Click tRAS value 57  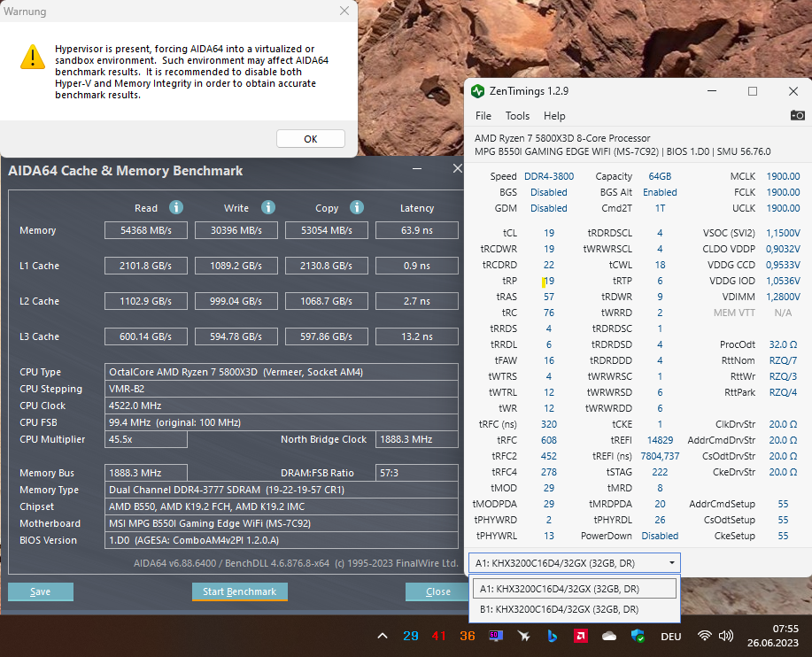click(x=549, y=297)
